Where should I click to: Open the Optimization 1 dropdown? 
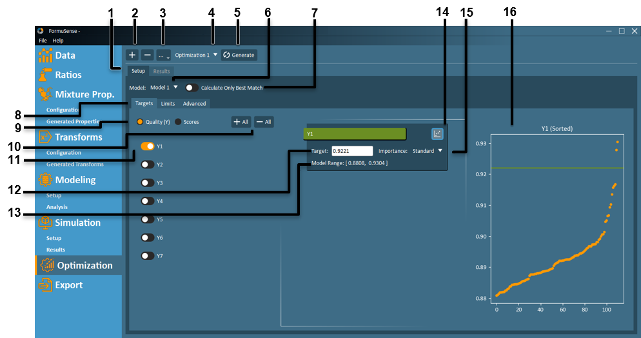pyautogui.click(x=196, y=55)
